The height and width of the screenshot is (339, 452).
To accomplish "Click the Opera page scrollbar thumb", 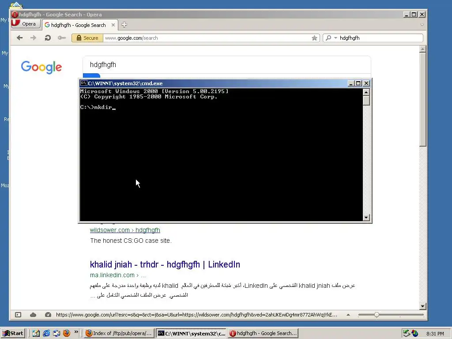I will [422, 99].
